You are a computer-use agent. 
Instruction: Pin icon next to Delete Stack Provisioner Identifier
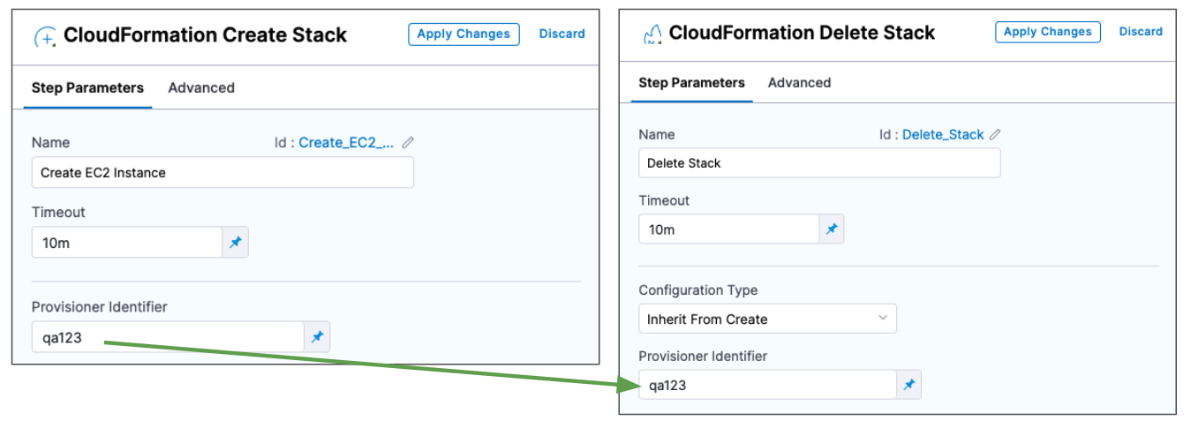coord(908,385)
